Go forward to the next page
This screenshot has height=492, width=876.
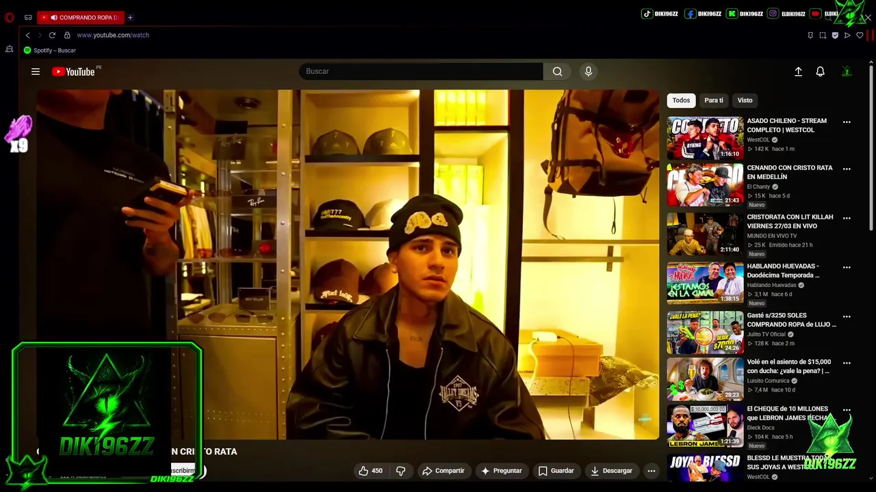(x=40, y=35)
